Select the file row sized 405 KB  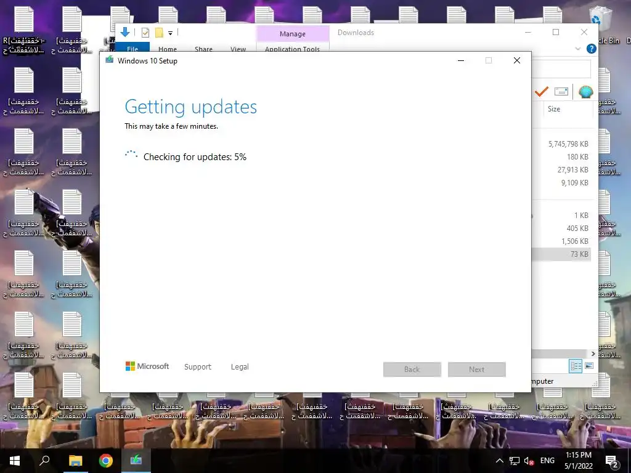pos(562,228)
